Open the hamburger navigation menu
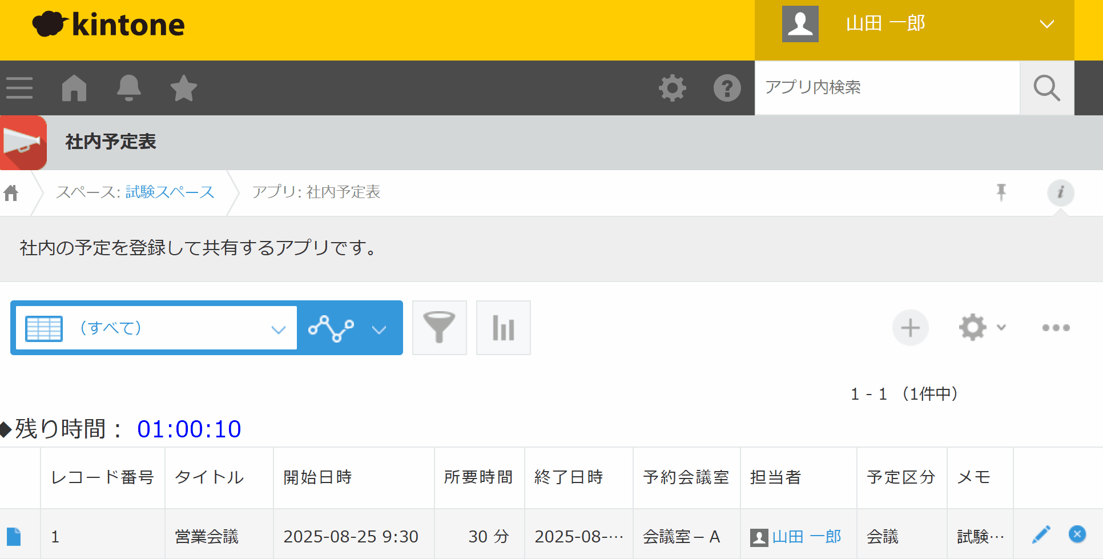 click(x=19, y=88)
